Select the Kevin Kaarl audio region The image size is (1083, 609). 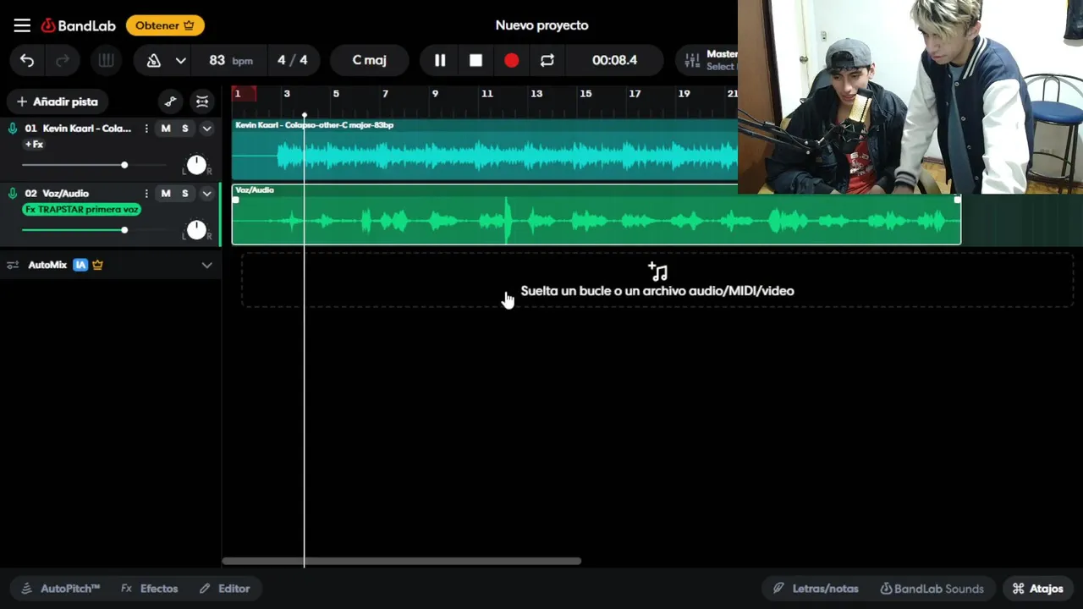(485, 150)
